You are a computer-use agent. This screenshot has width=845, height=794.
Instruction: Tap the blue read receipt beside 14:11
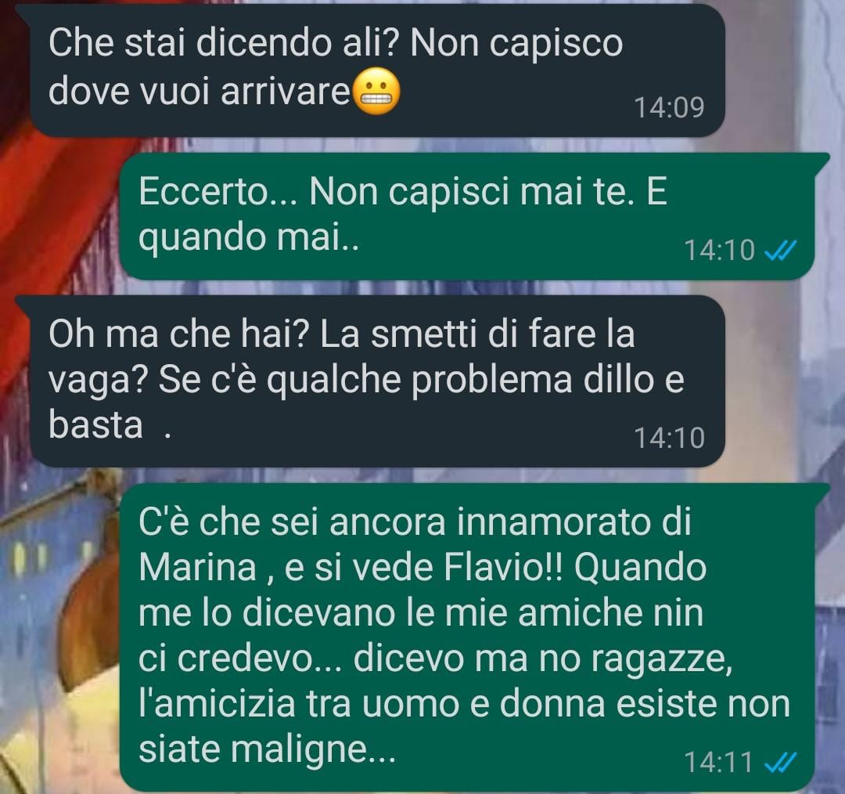coord(780,762)
